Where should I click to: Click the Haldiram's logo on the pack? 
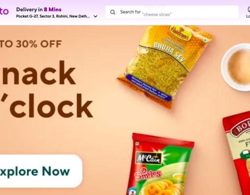pyautogui.click(x=180, y=34)
